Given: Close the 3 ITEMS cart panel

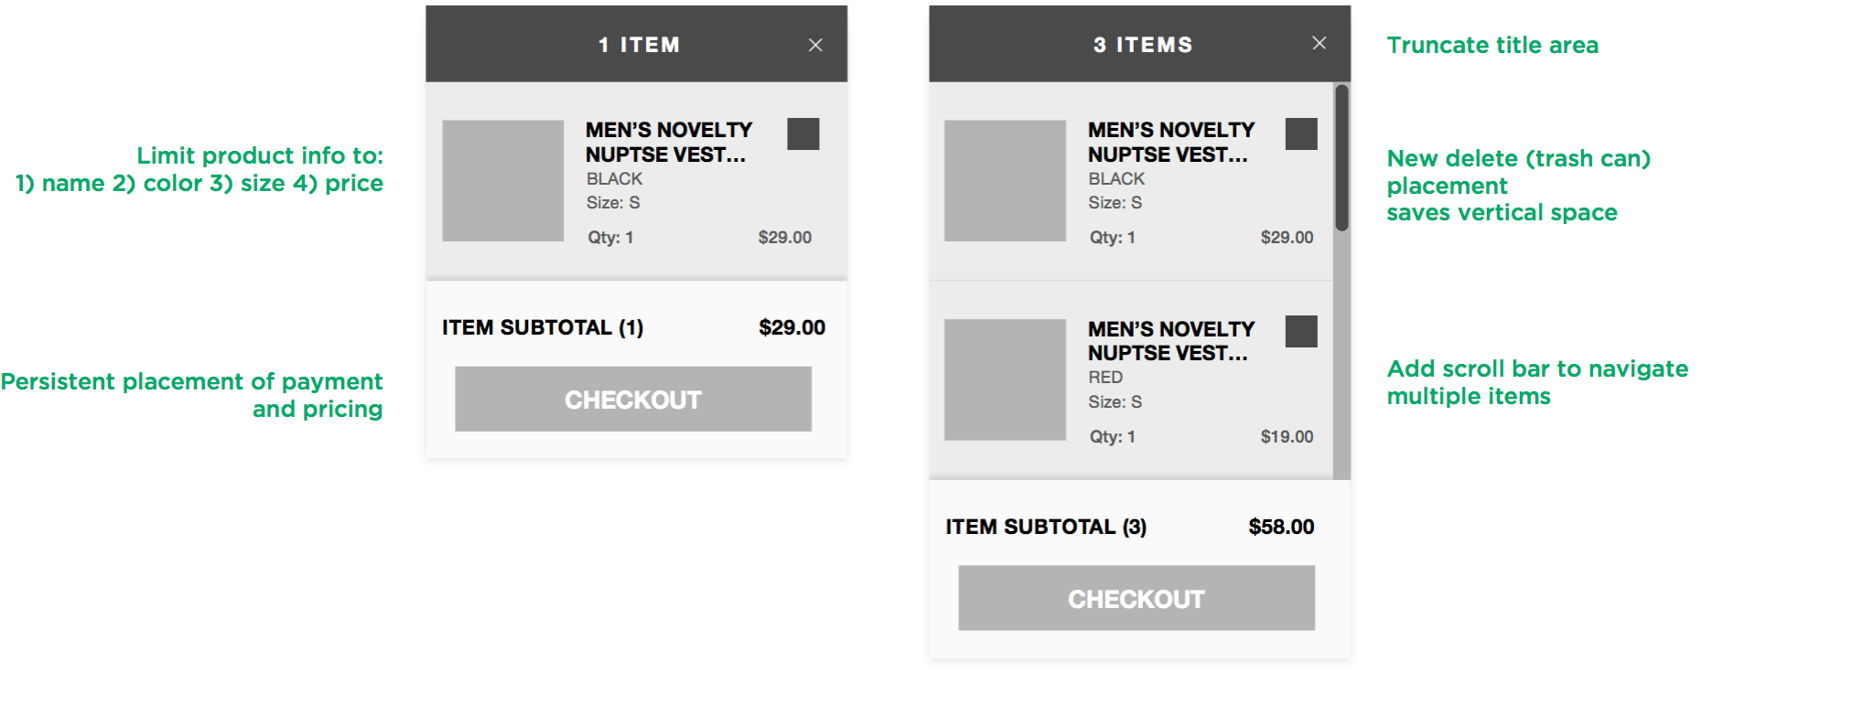Looking at the screenshot, I should tap(1319, 43).
